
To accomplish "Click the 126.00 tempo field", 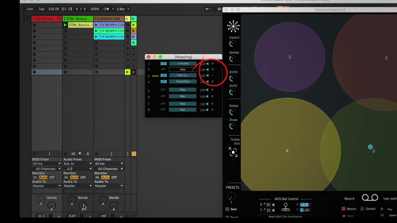I will point(53,9).
